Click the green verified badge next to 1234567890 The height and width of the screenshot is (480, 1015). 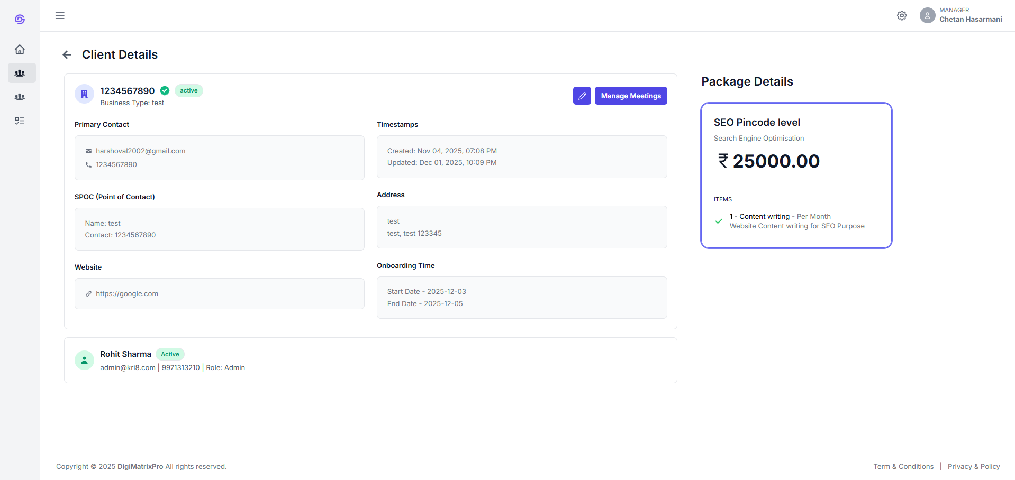[165, 90]
